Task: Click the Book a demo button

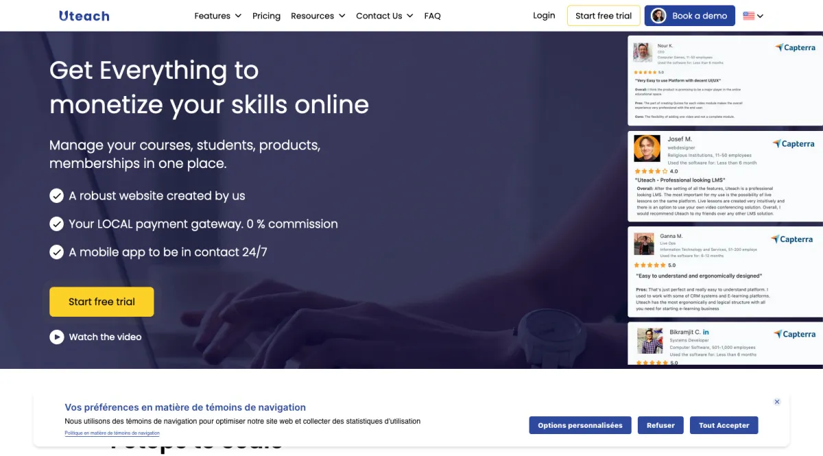Action: (x=690, y=16)
